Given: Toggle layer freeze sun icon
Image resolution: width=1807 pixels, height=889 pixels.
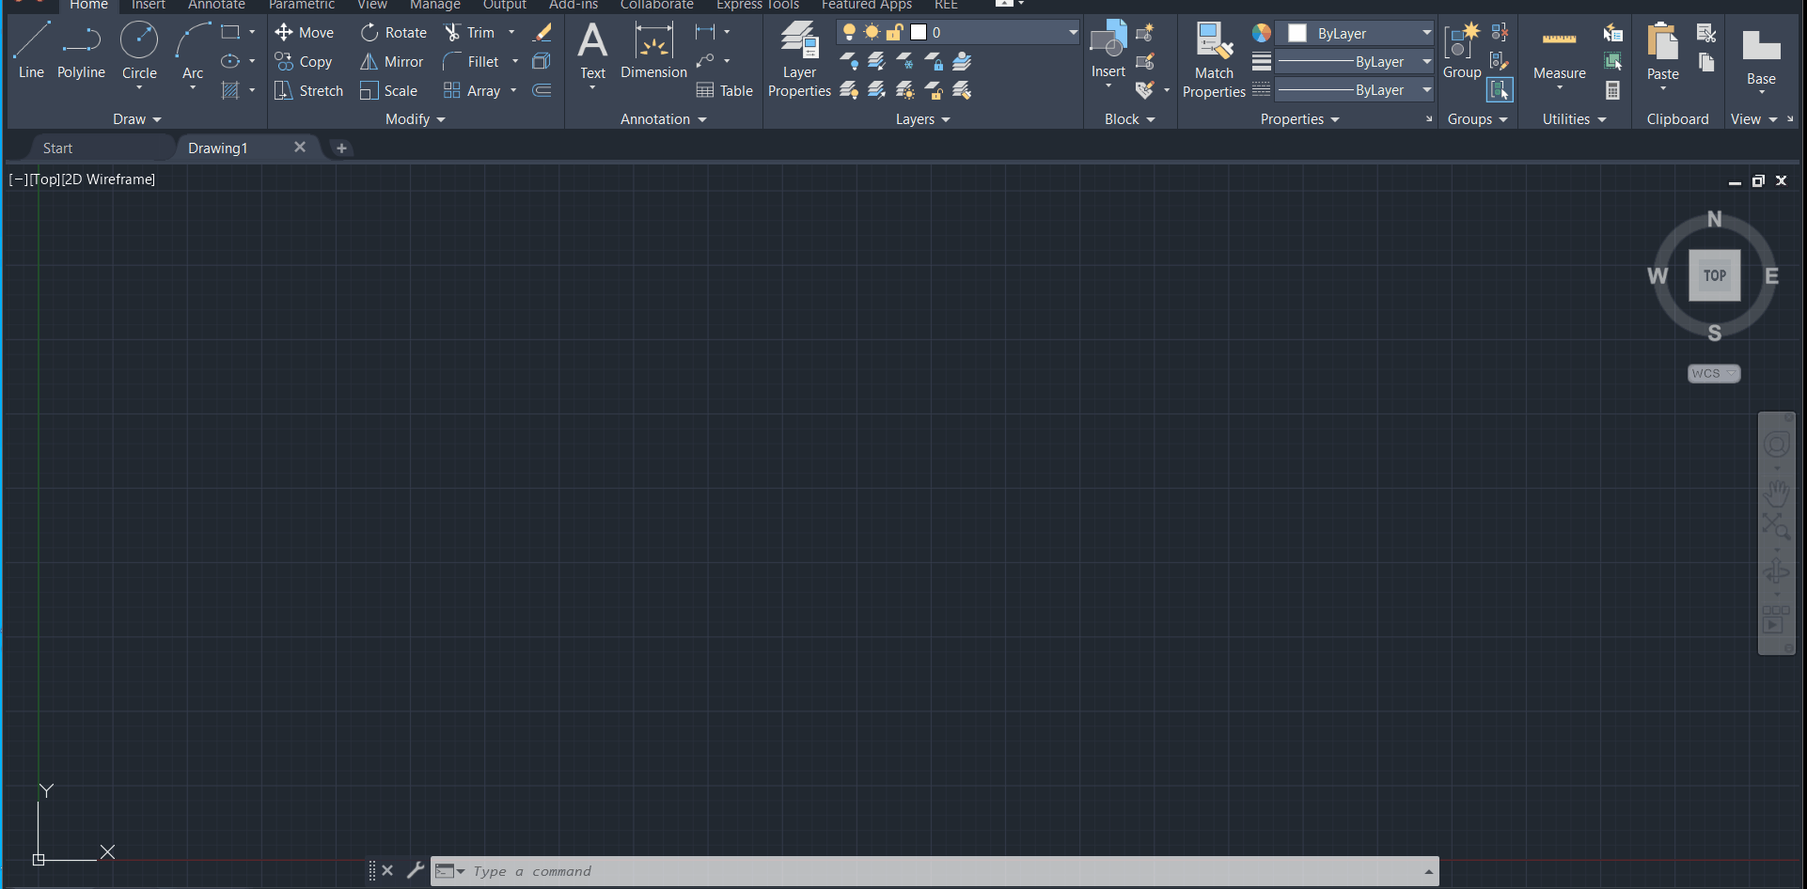Looking at the screenshot, I should [872, 33].
